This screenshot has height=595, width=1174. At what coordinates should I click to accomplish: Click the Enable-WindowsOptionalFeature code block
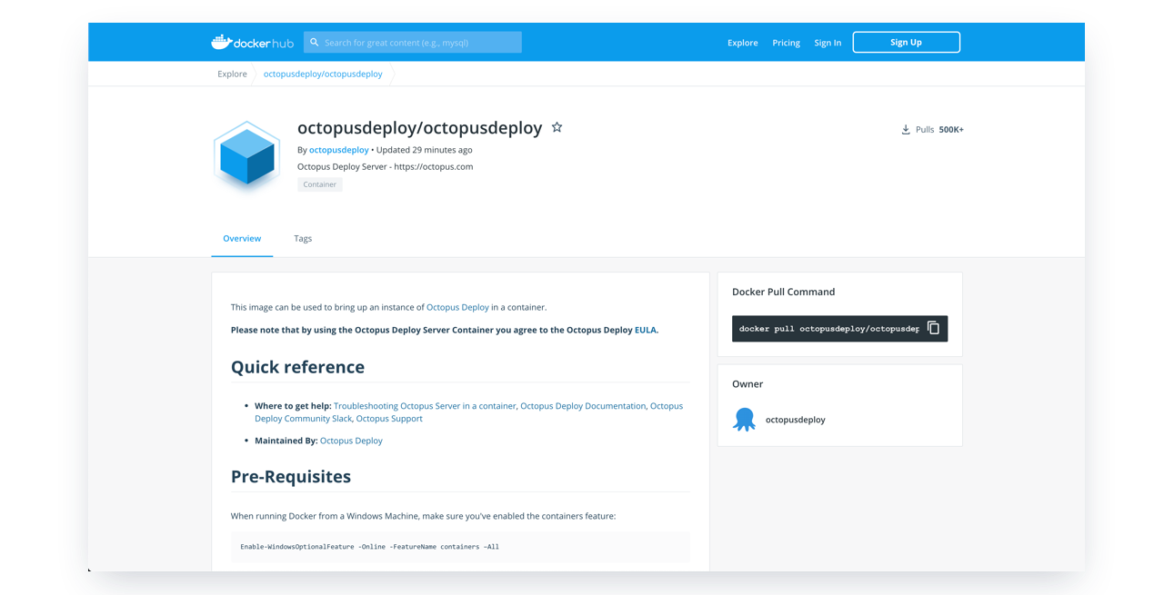coord(460,547)
